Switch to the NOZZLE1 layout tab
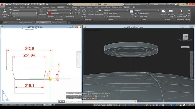Screen dimensions: 195x109 pyautogui.click(x=37, y=105)
